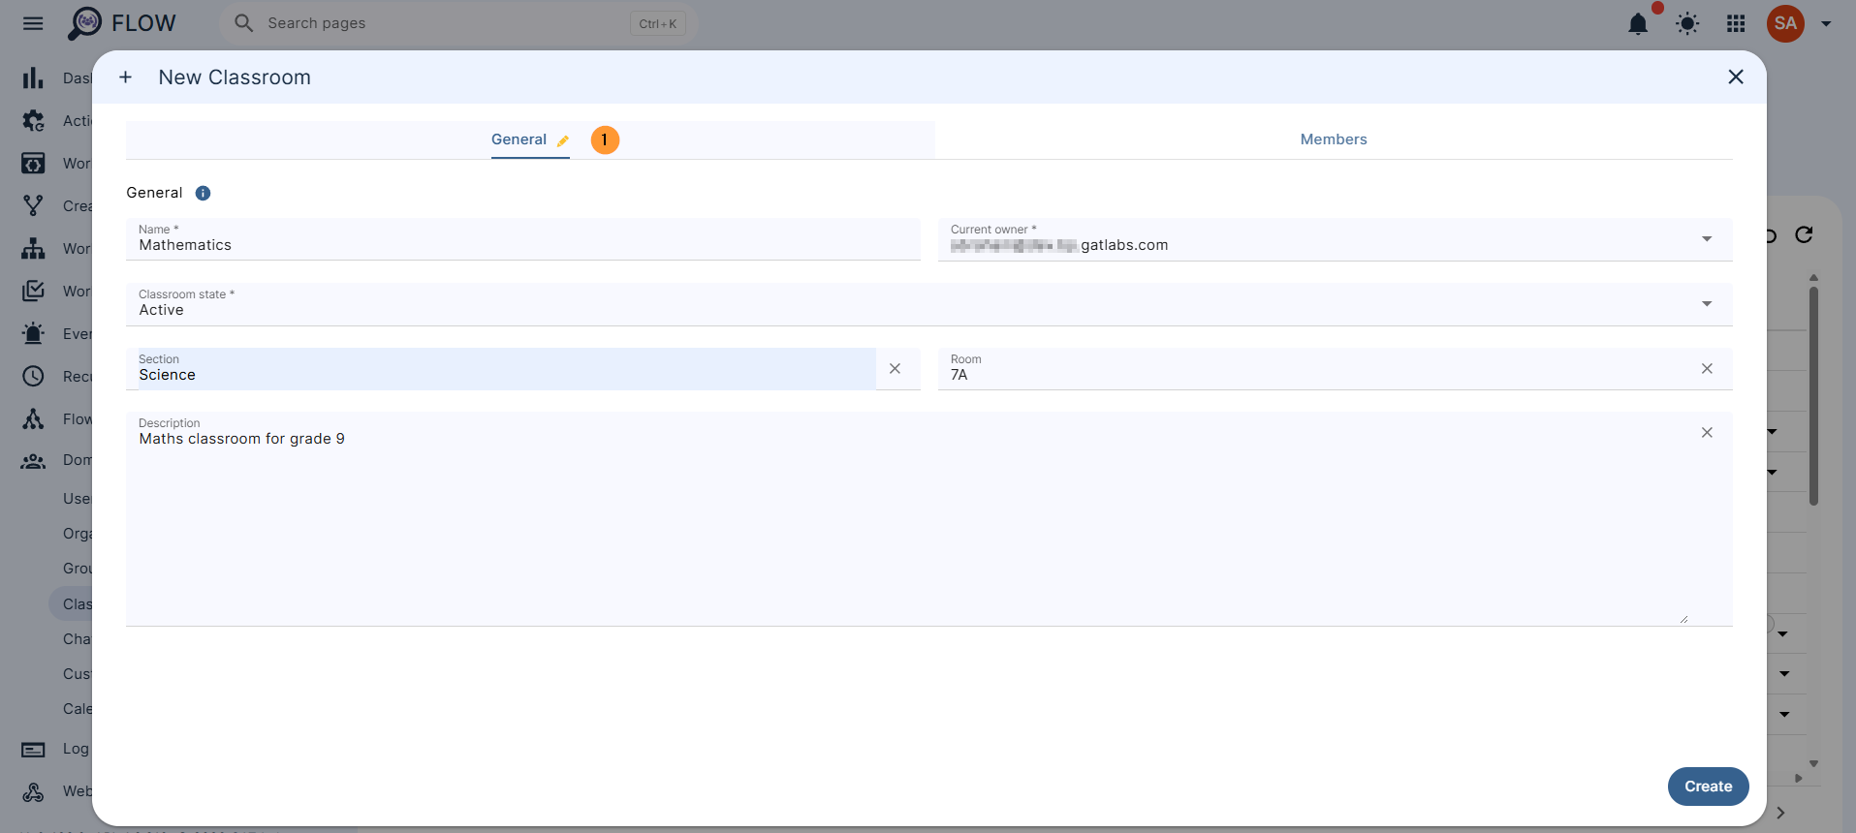Click the General section info icon
This screenshot has height=833, width=1856.
(203, 193)
